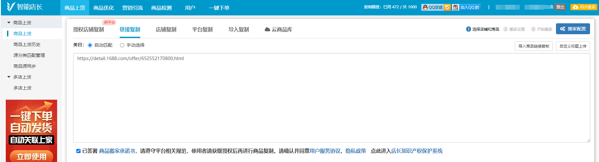The height and width of the screenshot is (162, 599).
Task: Click the step 1 选择店铺和商品 indicator
Action: [x=483, y=29]
